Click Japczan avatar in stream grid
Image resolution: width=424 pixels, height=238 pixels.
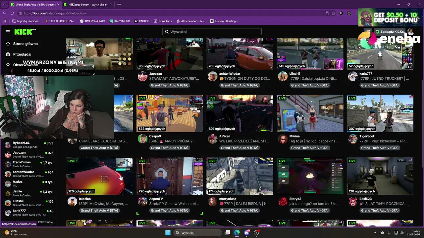tap(142, 76)
